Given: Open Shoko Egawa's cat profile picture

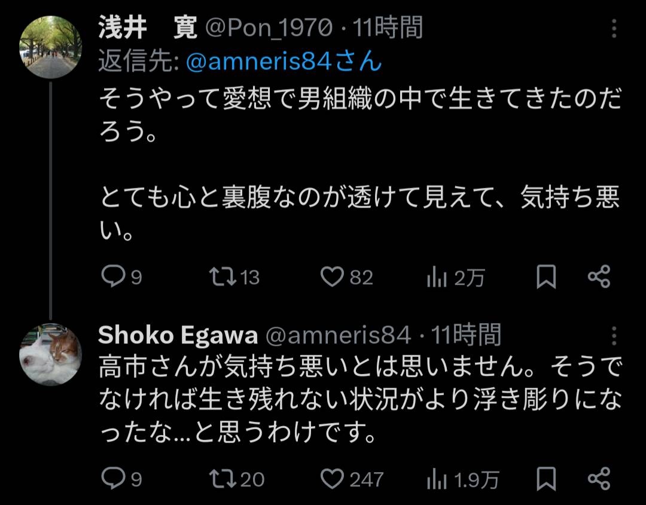Looking at the screenshot, I should [50, 355].
